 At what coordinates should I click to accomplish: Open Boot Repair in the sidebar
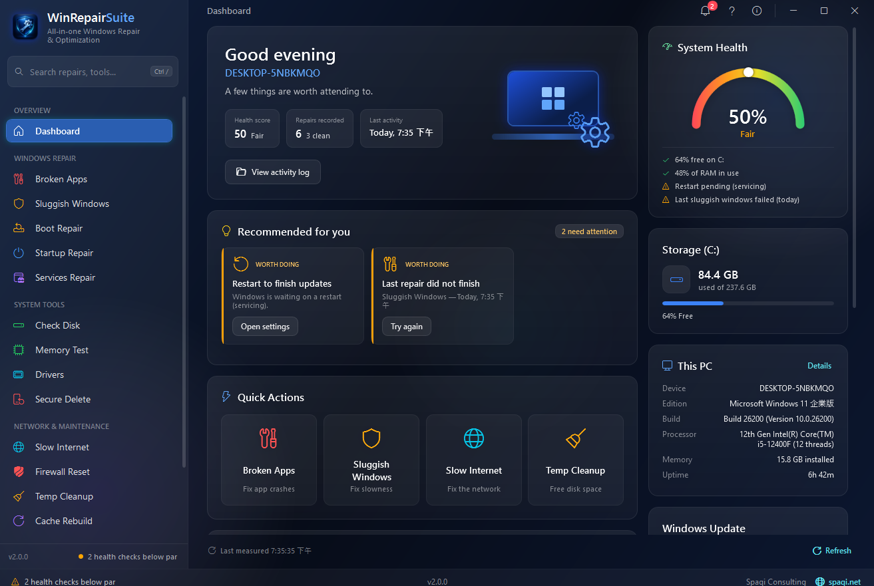89,228
